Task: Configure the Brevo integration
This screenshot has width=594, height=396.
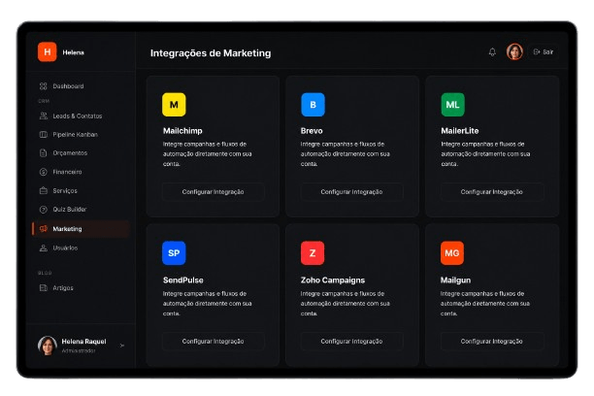Action: coord(352,192)
